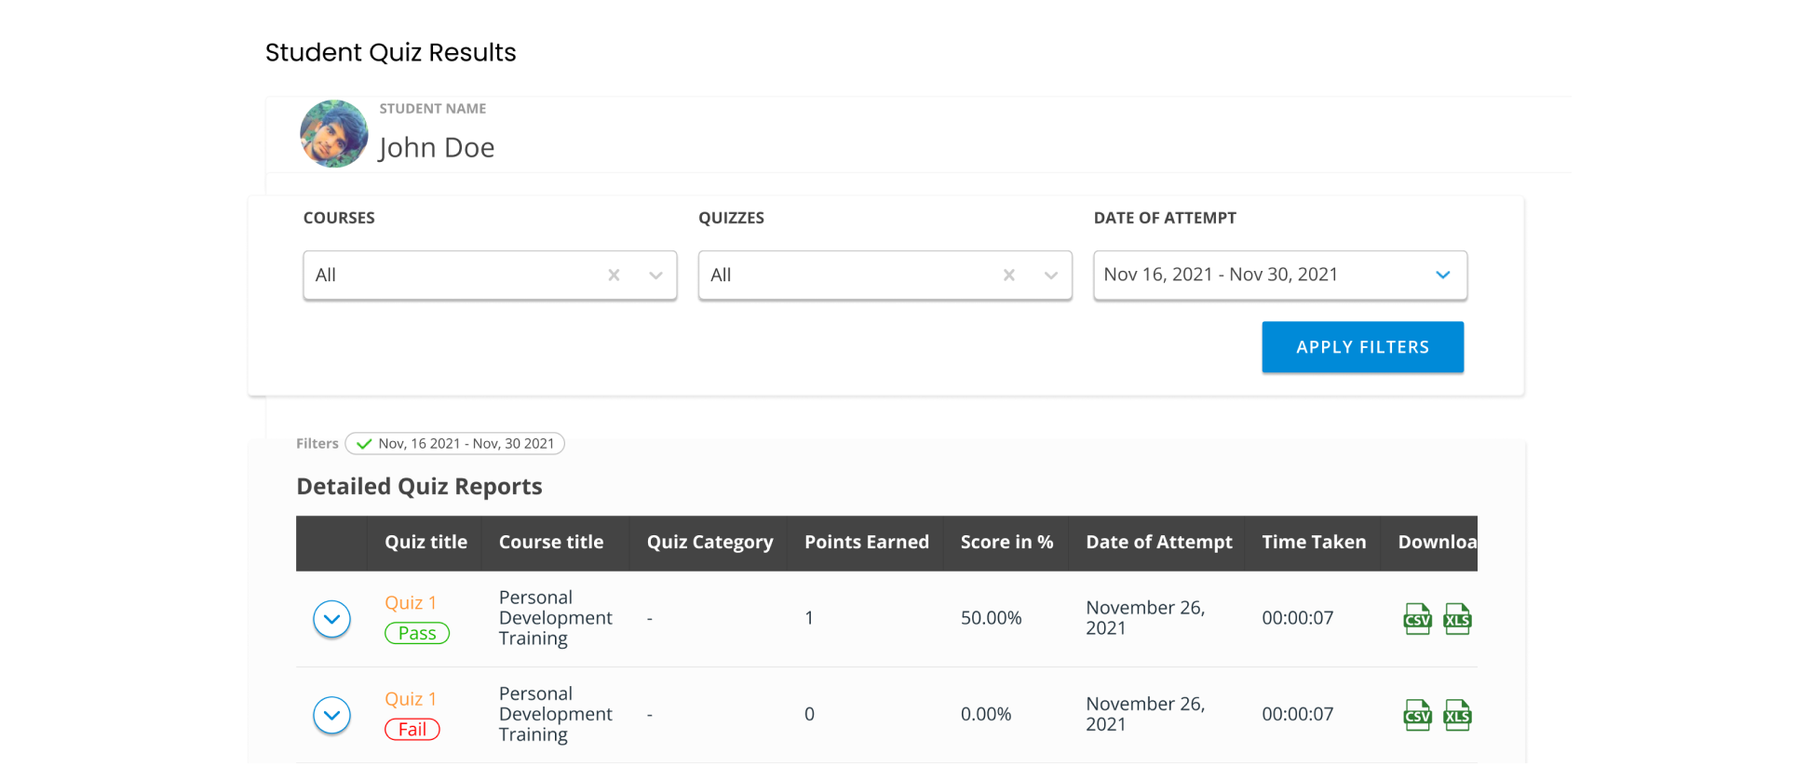
Task: Download CSV for the failed Quiz 1 attempt
Action: tap(1417, 715)
